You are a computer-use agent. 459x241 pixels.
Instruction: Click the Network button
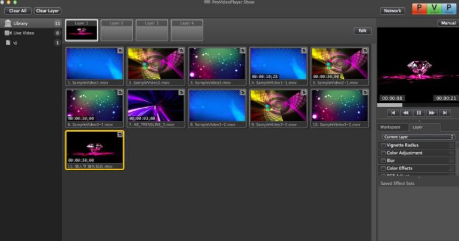[392, 11]
